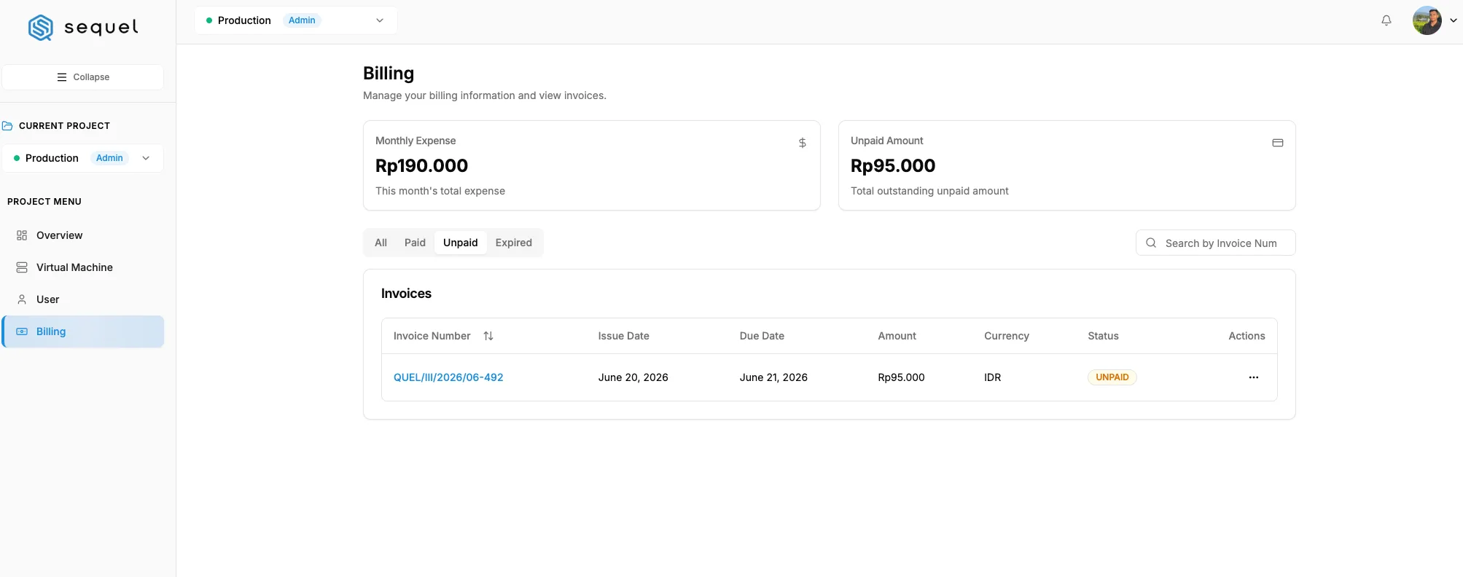
Task: Click Admin badge in top bar
Action: pyautogui.click(x=302, y=20)
